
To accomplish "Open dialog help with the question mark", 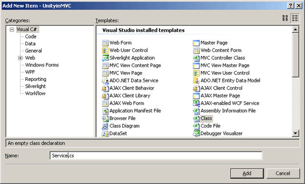I will click(x=290, y=6).
